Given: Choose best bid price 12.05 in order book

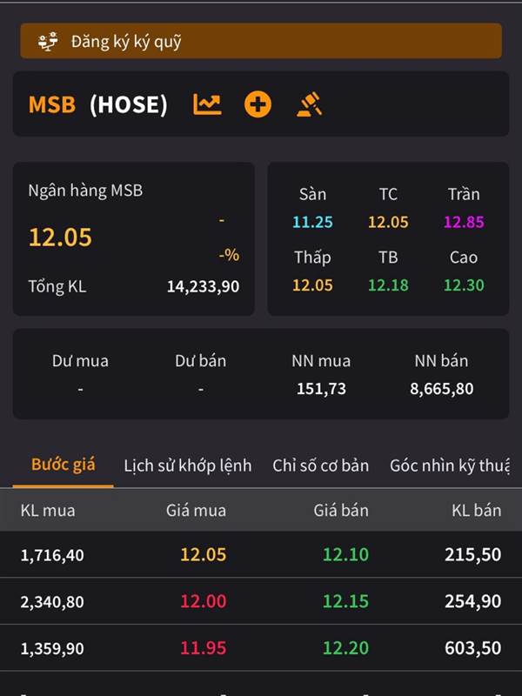Looking at the screenshot, I should (203, 554).
